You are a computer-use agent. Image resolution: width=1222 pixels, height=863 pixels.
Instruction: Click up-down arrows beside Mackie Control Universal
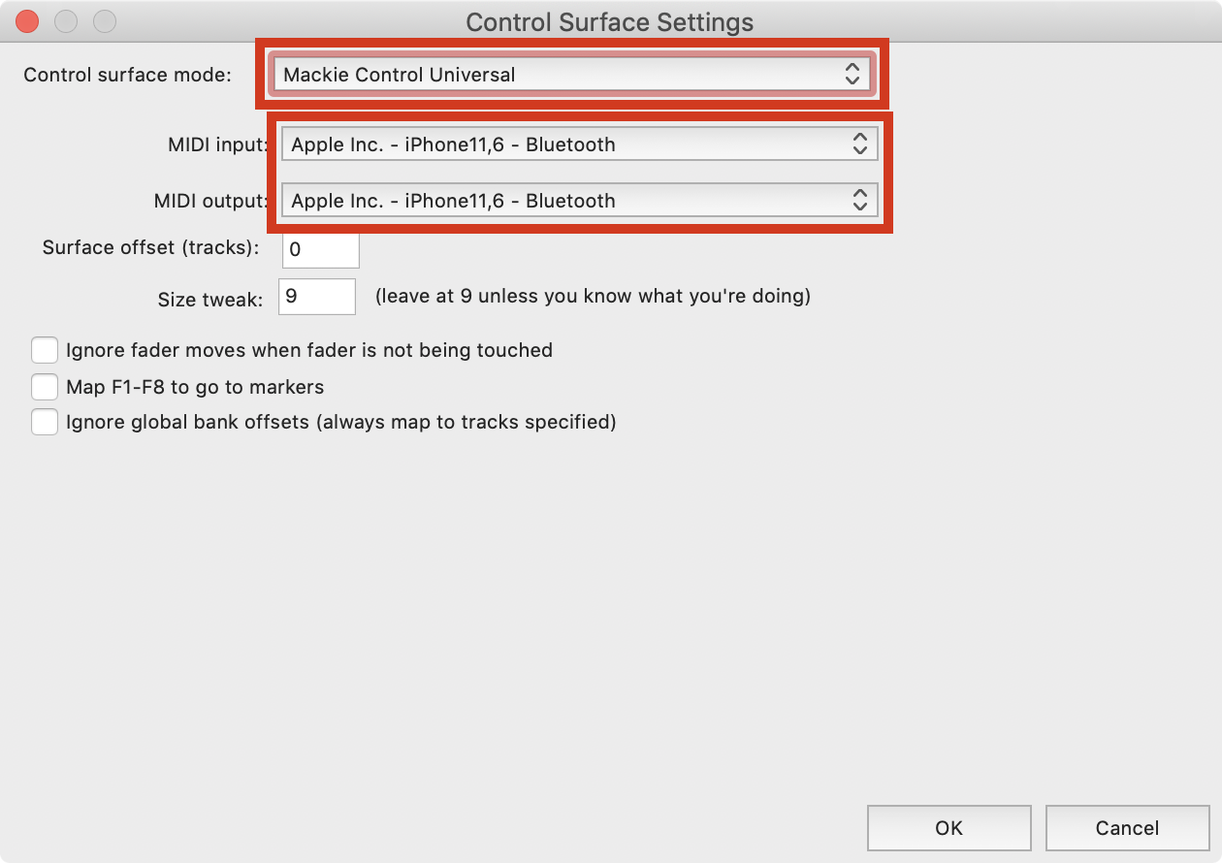tap(852, 75)
